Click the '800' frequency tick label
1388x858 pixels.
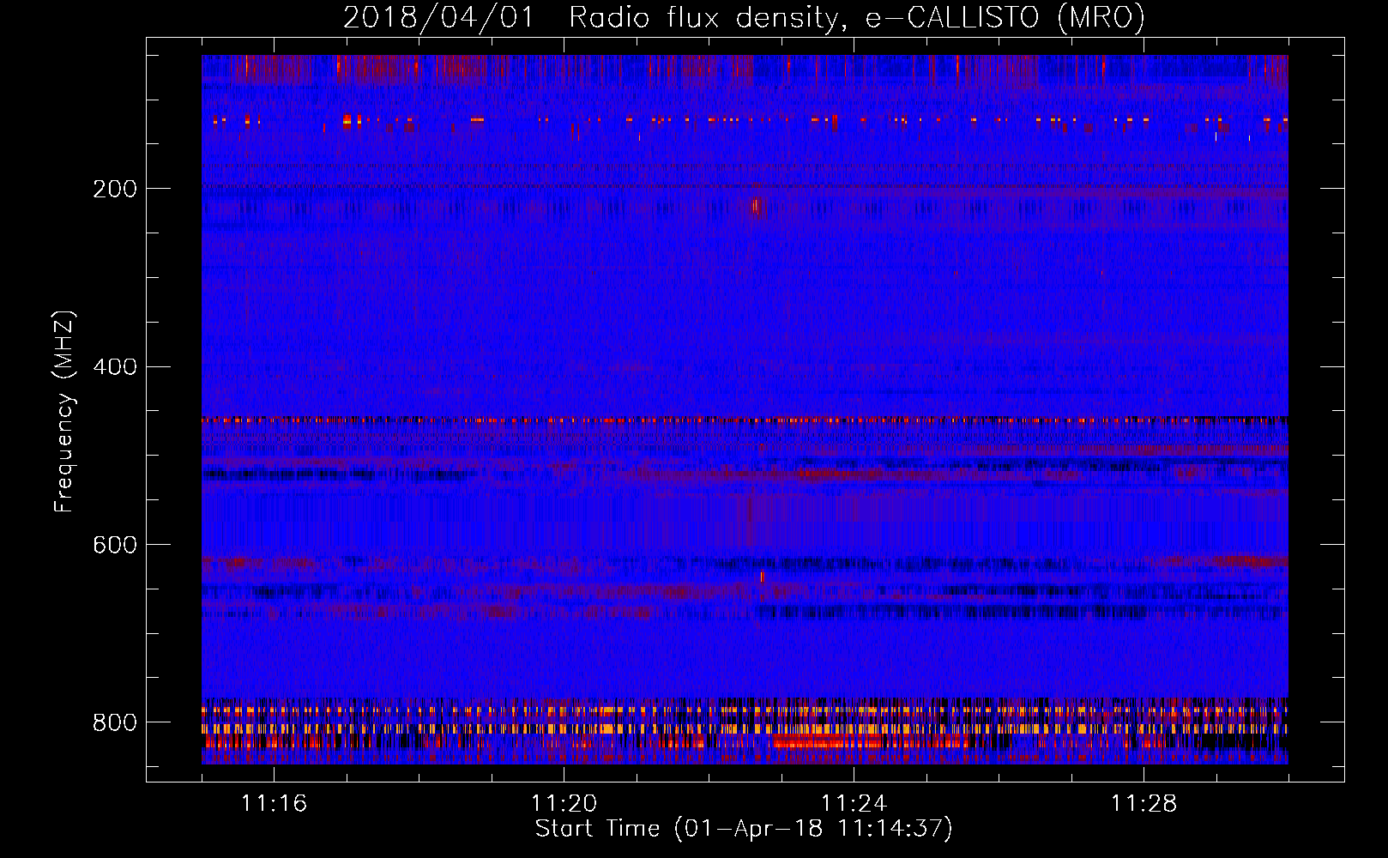pos(114,723)
